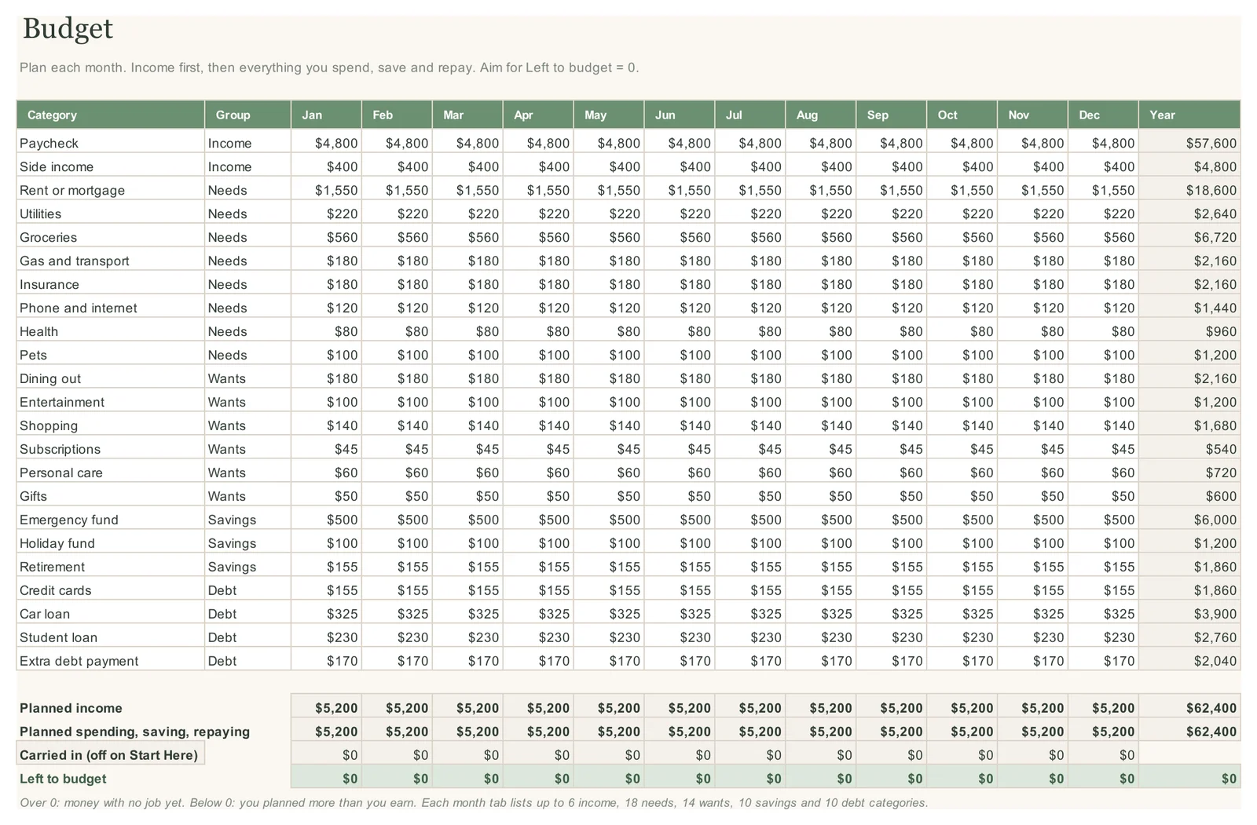
Task: Select the Gifts category cell
Action: click(111, 496)
